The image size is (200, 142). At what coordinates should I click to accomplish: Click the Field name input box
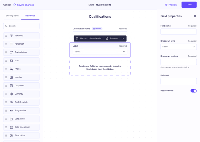click(178, 32)
